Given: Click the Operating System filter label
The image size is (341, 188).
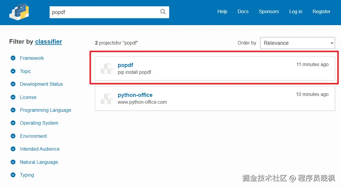Looking at the screenshot, I should [x=39, y=123].
